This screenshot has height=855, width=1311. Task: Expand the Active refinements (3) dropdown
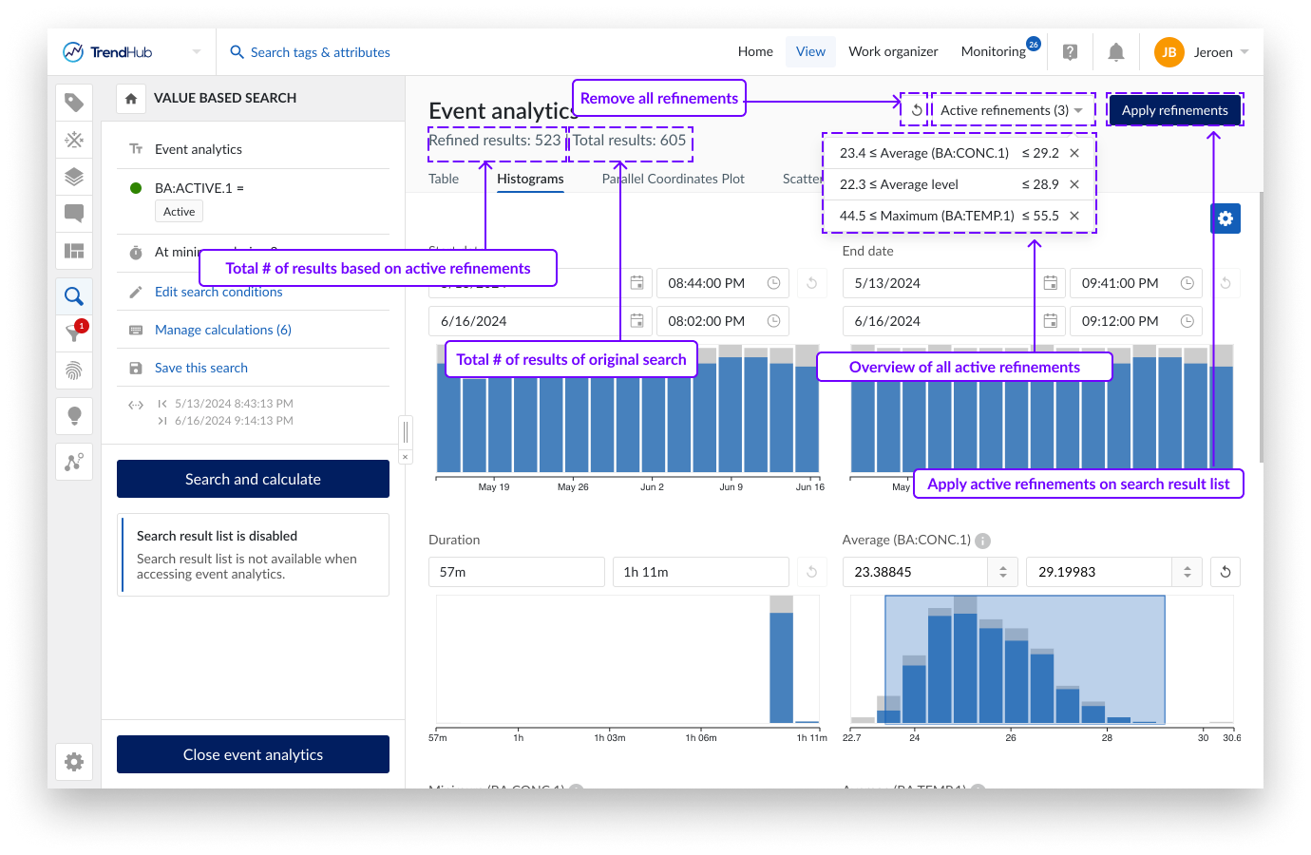coord(1012,110)
